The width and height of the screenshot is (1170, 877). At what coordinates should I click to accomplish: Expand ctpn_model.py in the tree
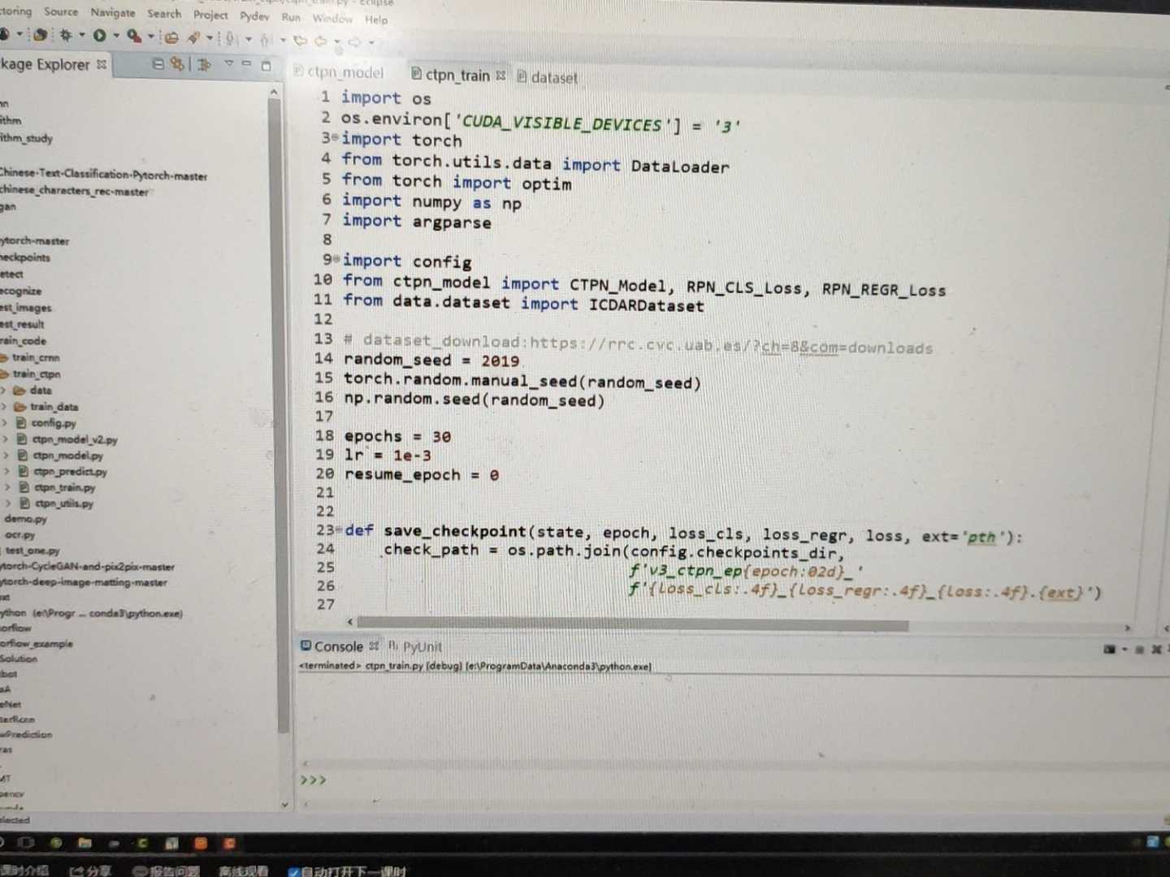pyautogui.click(x=6, y=456)
